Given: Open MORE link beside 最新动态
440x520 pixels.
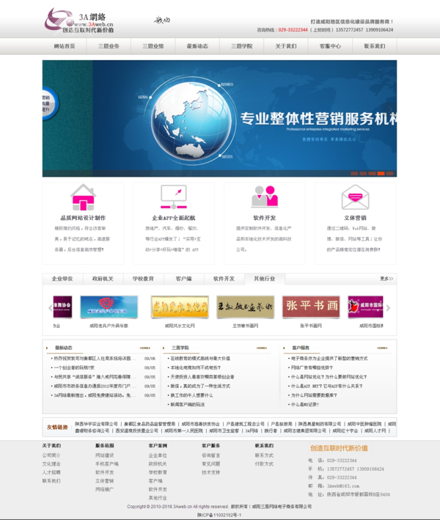Looking at the screenshot, I should click(x=145, y=348).
